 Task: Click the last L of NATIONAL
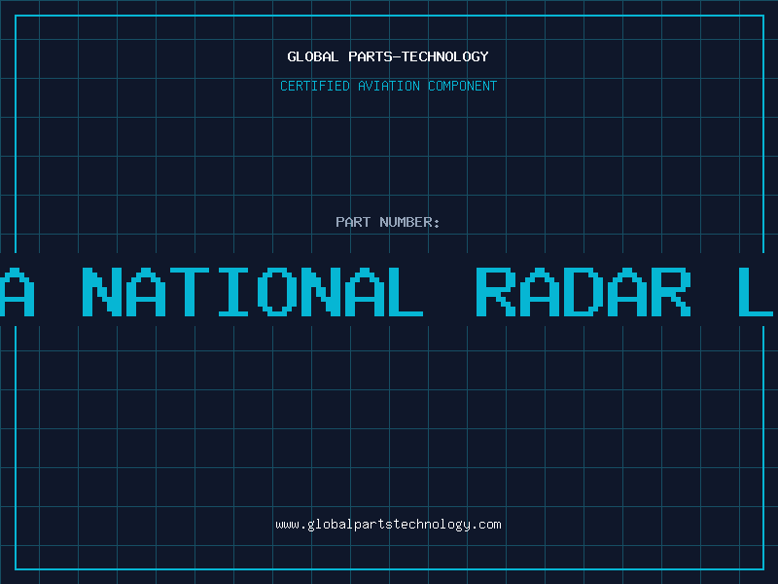coord(404,292)
